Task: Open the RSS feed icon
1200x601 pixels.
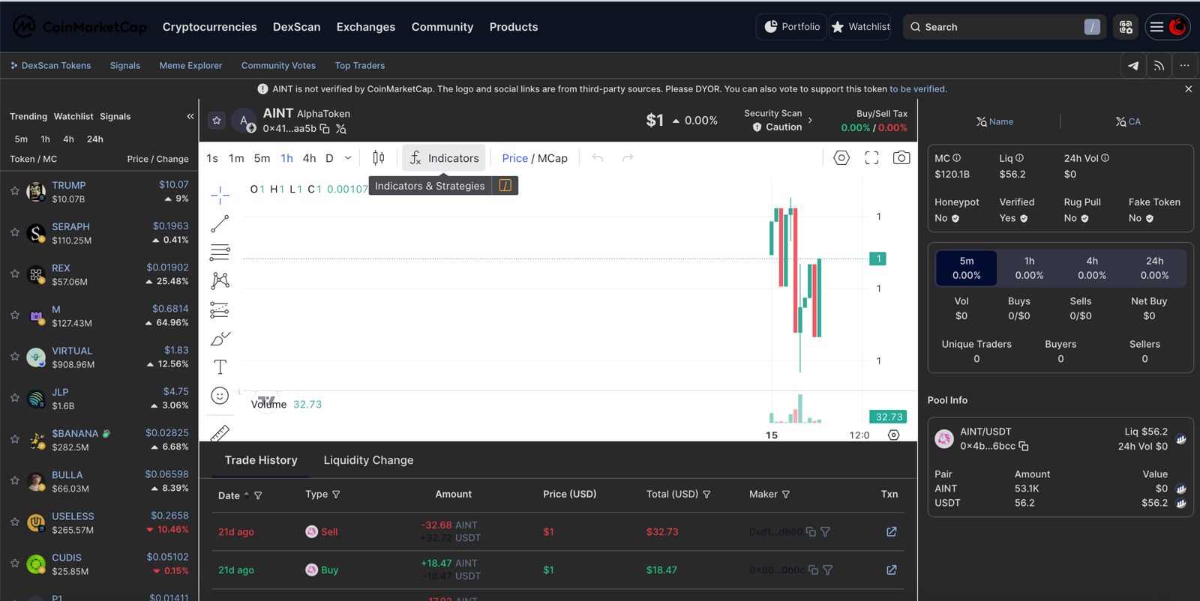Action: pyautogui.click(x=1159, y=66)
